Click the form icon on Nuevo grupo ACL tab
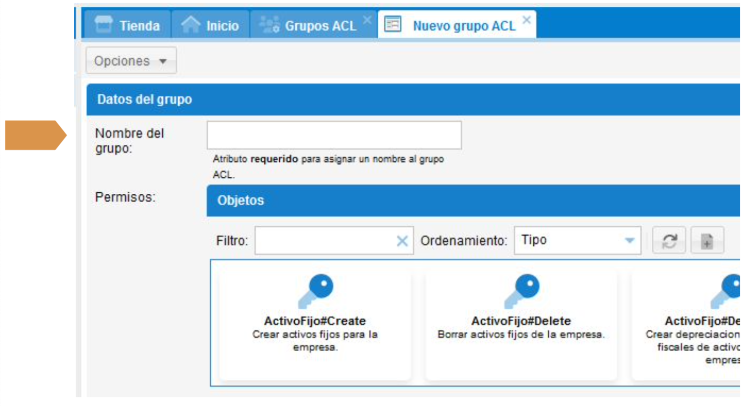This screenshot has height=406, width=746. tap(392, 24)
